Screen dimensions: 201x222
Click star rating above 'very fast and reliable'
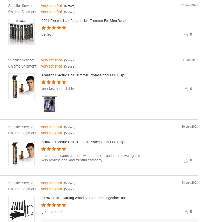point(54,82)
